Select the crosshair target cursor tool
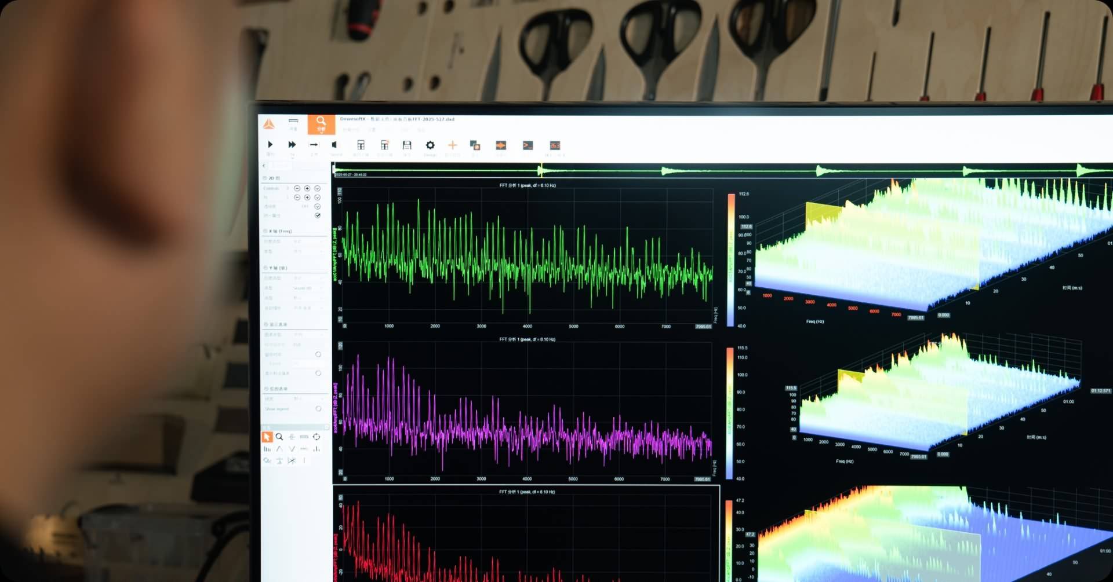The height and width of the screenshot is (582, 1113). coord(317,437)
